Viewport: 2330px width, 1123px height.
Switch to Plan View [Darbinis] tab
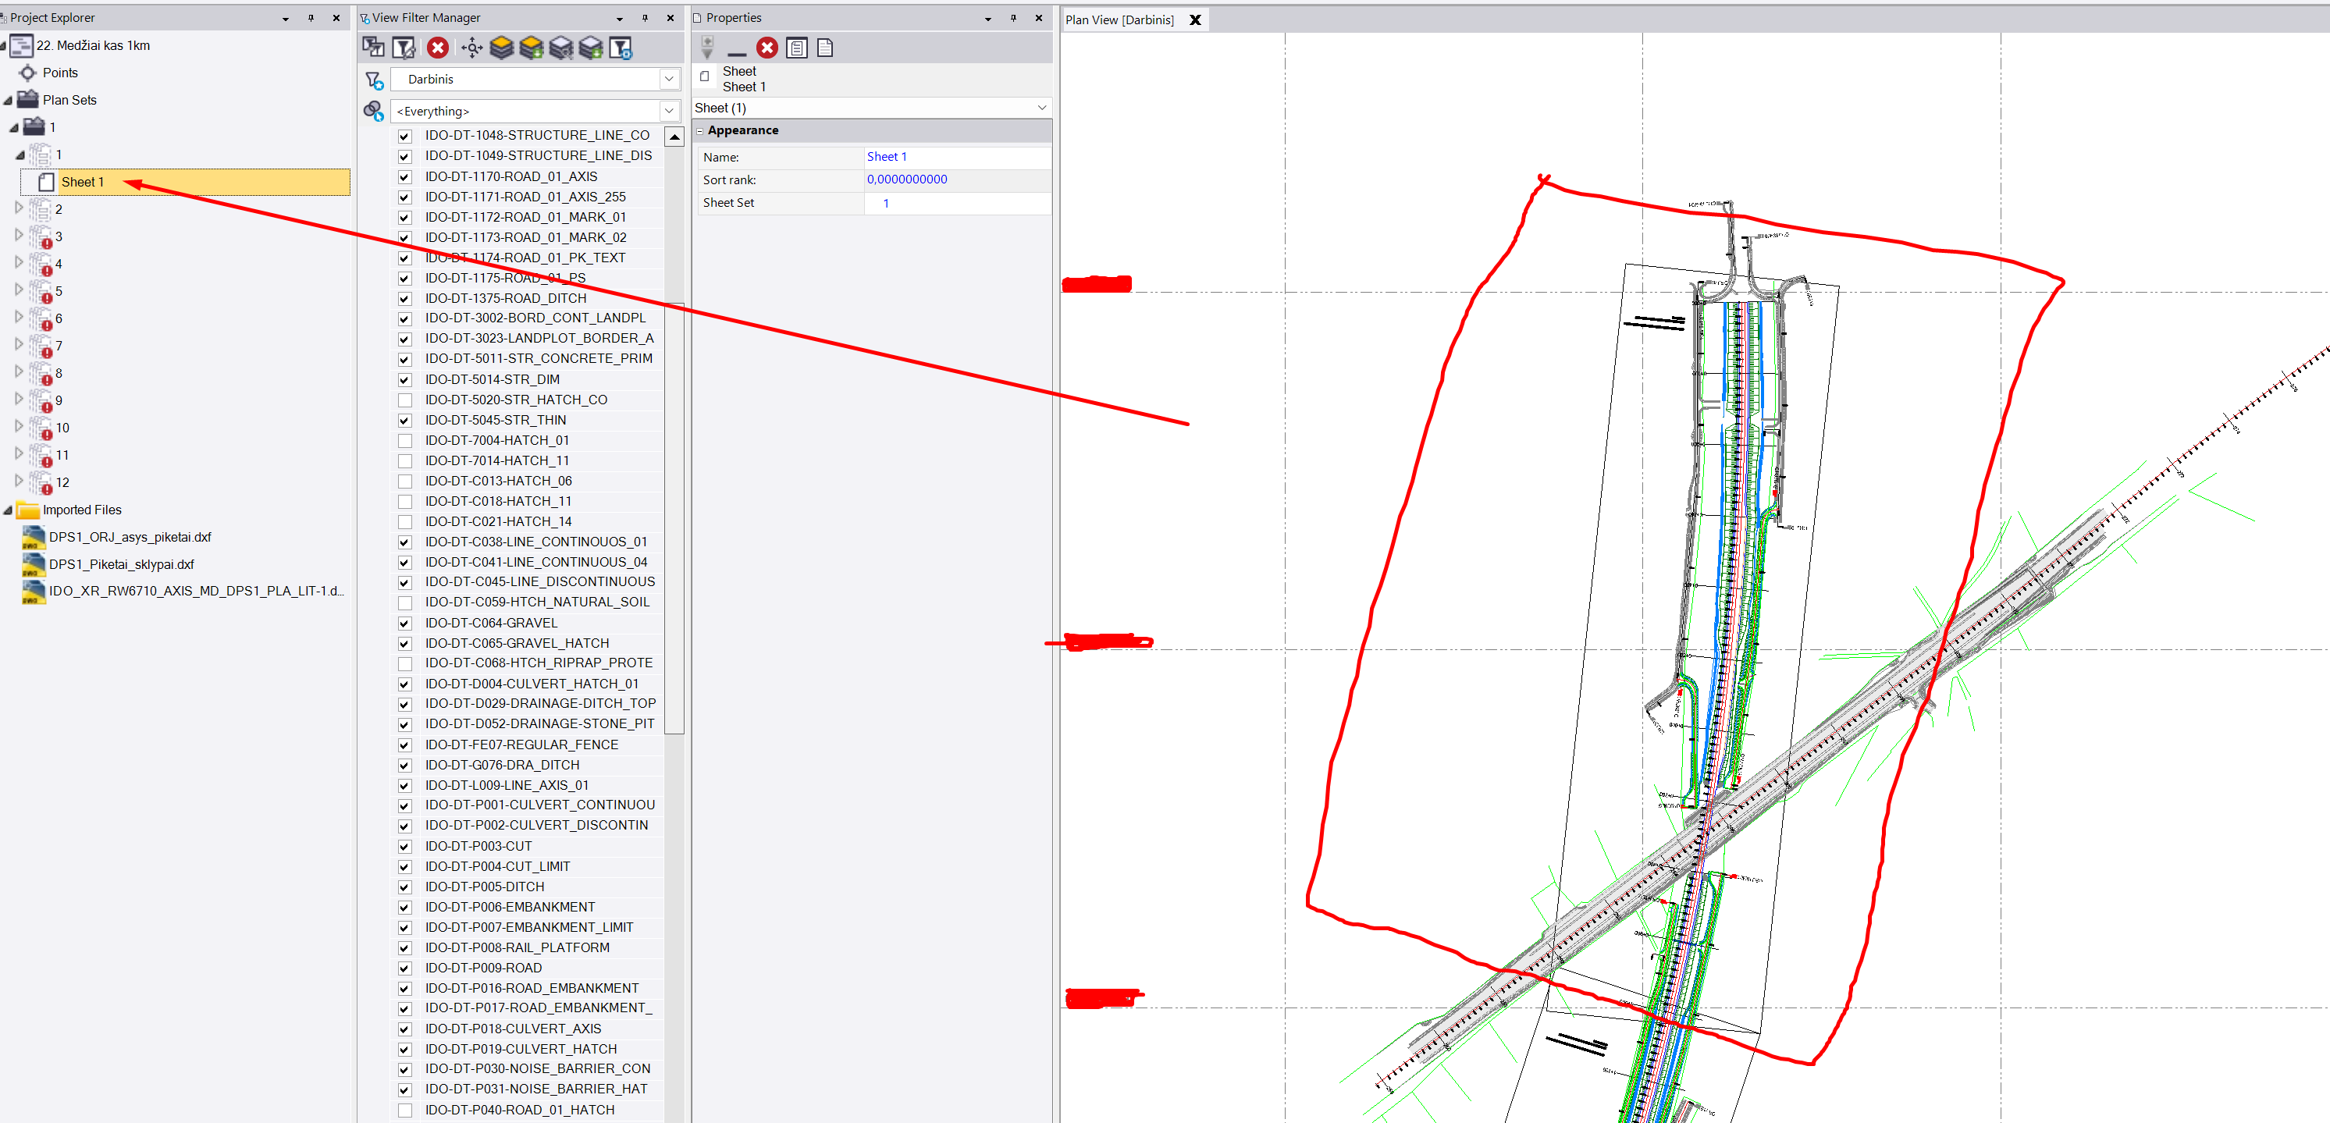point(1119,20)
